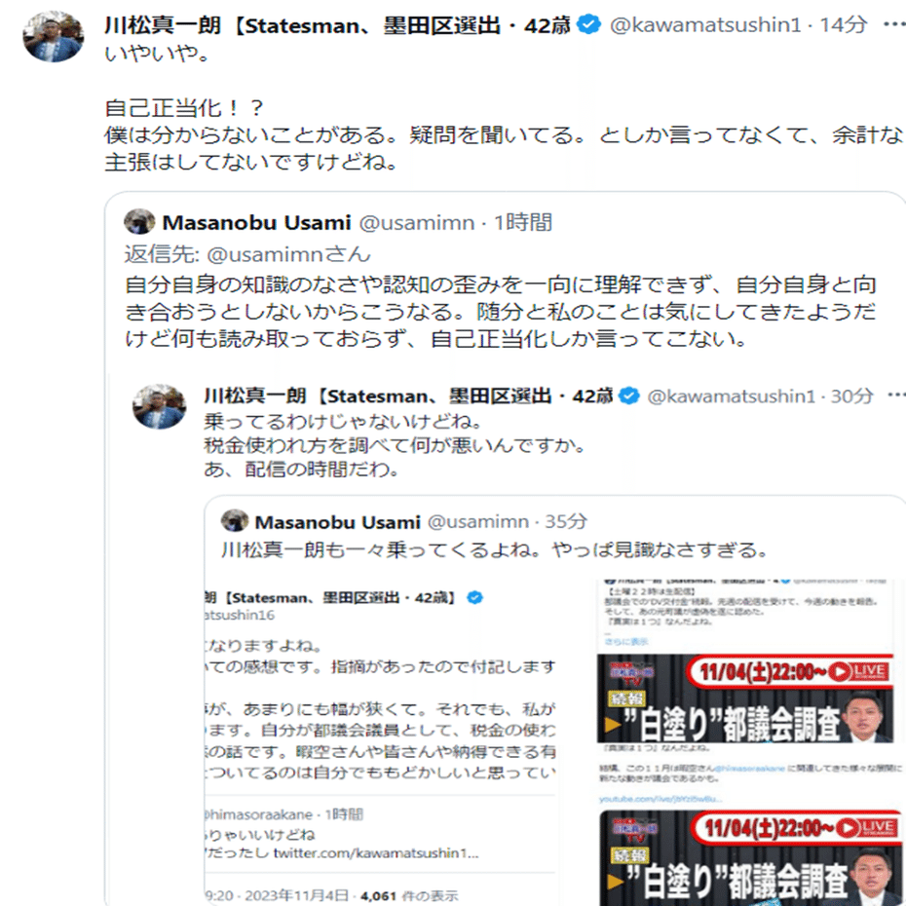Click the top tweet author's profile avatar
The image size is (906, 906).
[54, 36]
